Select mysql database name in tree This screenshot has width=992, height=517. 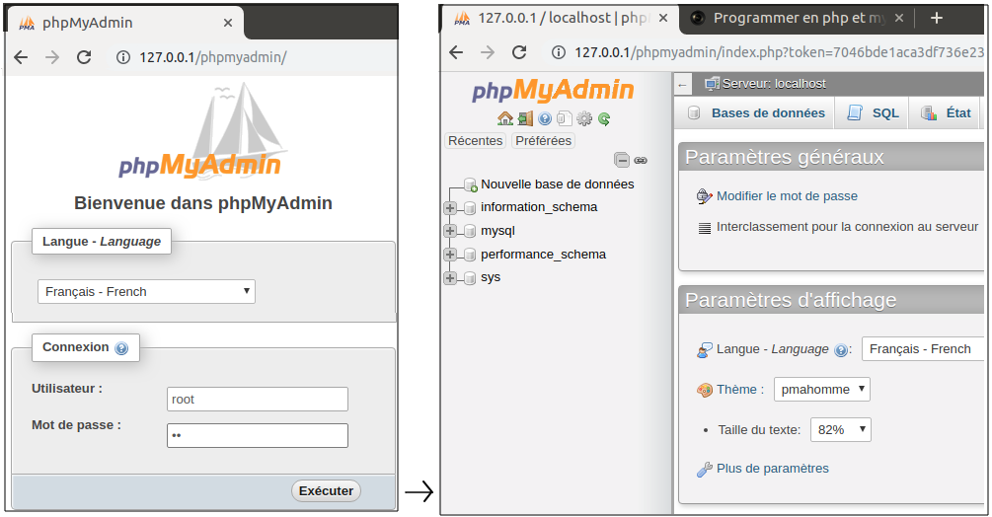(497, 231)
